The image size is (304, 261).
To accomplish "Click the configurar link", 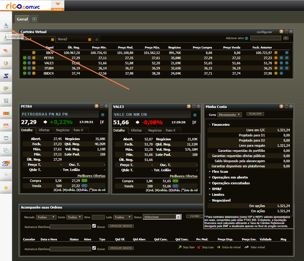I will (x=264, y=32).
